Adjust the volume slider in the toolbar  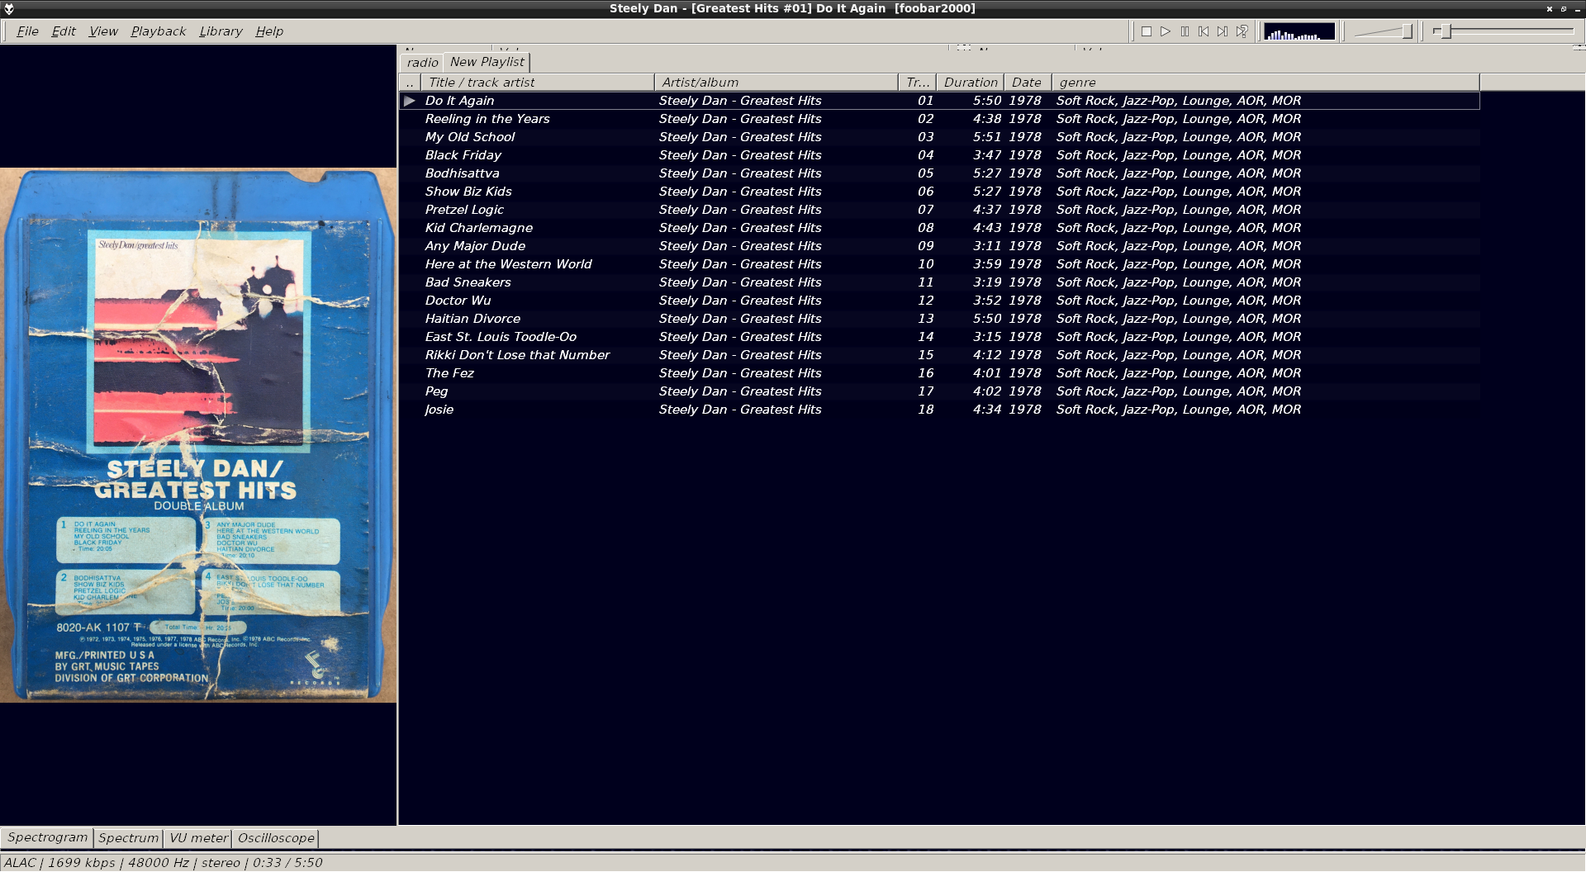click(x=1383, y=31)
